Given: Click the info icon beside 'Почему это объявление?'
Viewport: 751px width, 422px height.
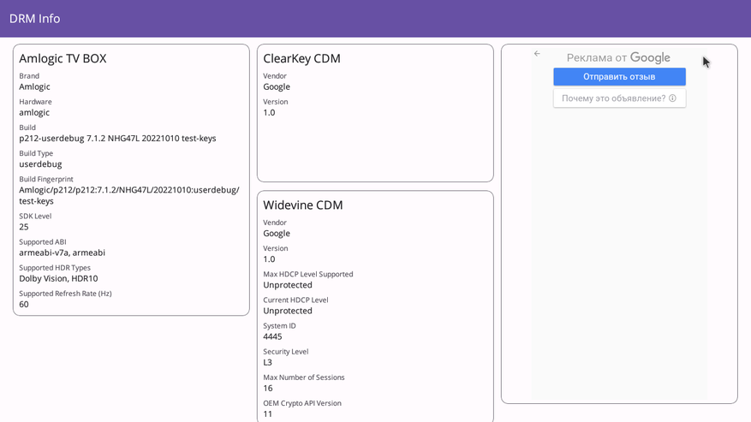Looking at the screenshot, I should point(672,98).
